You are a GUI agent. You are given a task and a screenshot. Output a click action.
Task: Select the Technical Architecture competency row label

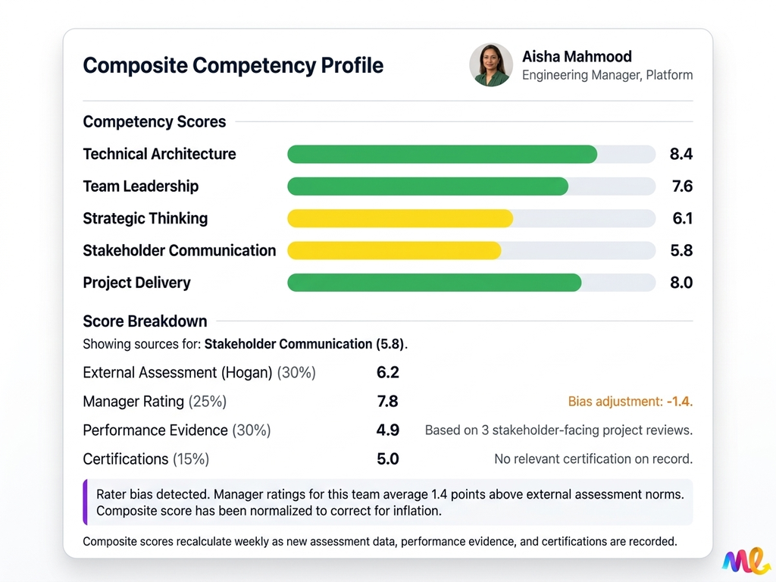tap(159, 154)
